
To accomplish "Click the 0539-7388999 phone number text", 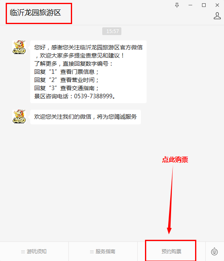I will tap(93, 96).
